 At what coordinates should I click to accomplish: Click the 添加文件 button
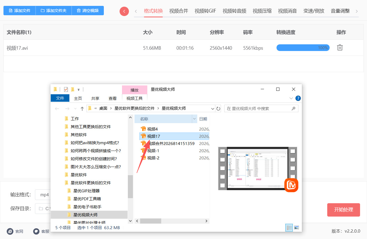coord(19,11)
